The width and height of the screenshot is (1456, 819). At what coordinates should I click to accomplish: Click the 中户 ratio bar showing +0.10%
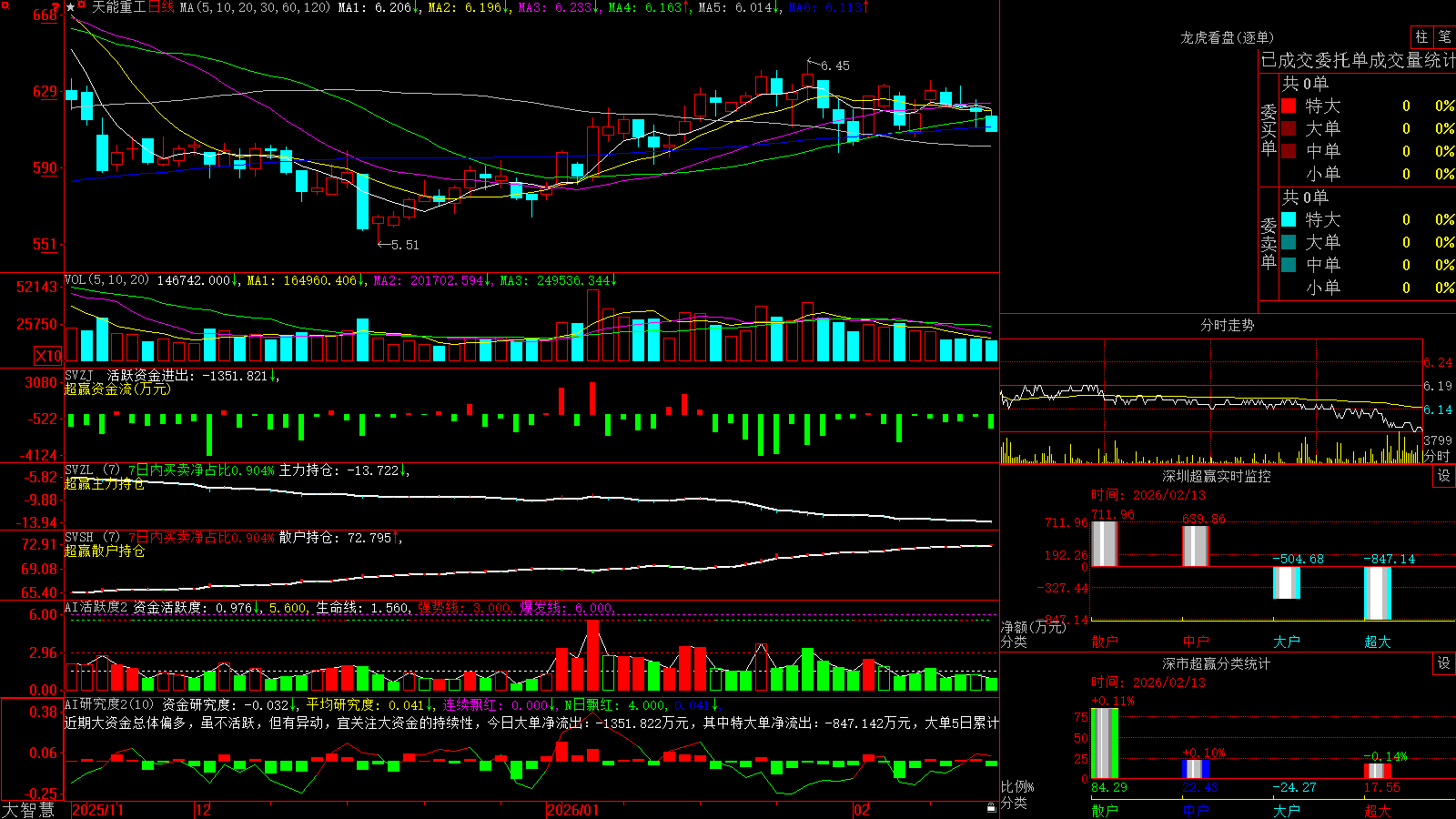[1196, 769]
